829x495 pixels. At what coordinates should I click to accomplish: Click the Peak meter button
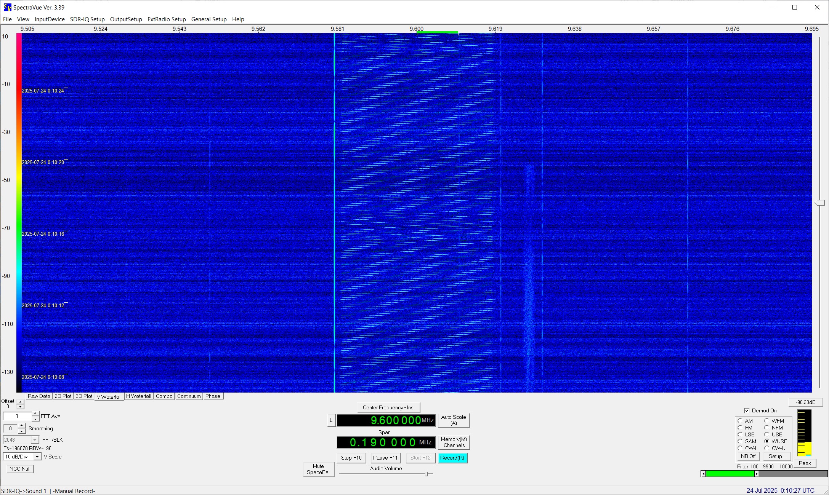(805, 463)
